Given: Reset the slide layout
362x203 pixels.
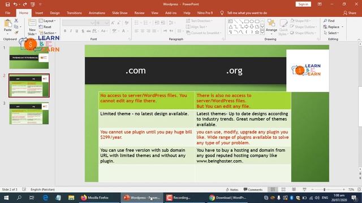Looking at the screenshot, I should 45,27.
